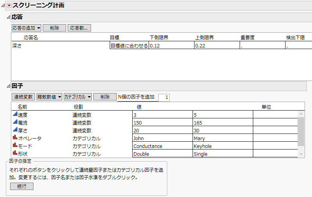Click the Double level value
The width and height of the screenshot is (312, 197).
pos(162,153)
